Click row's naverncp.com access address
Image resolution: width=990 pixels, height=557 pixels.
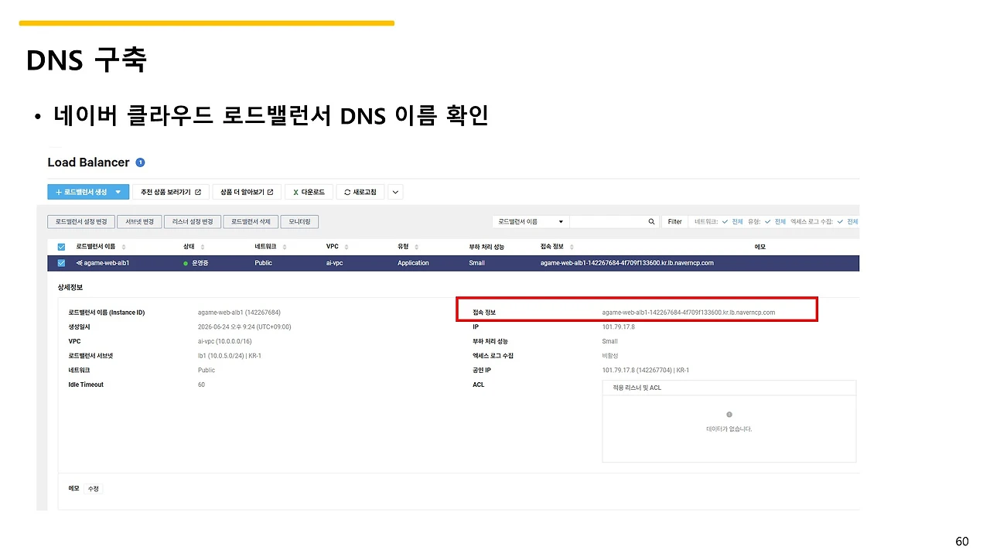tap(626, 263)
